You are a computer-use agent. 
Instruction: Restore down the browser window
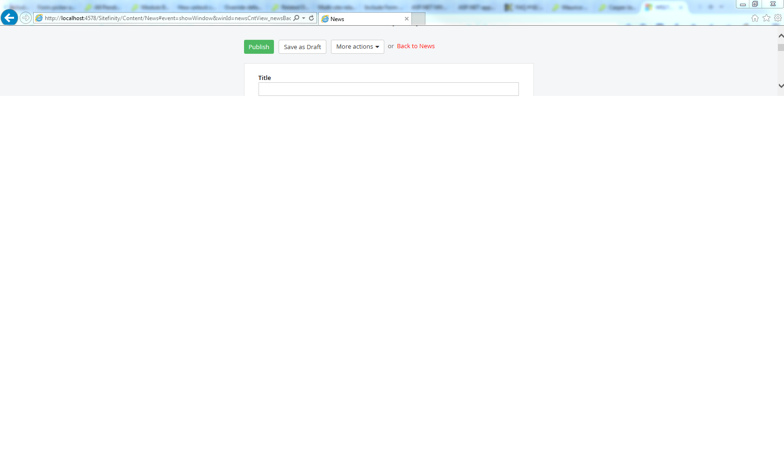tap(755, 4)
